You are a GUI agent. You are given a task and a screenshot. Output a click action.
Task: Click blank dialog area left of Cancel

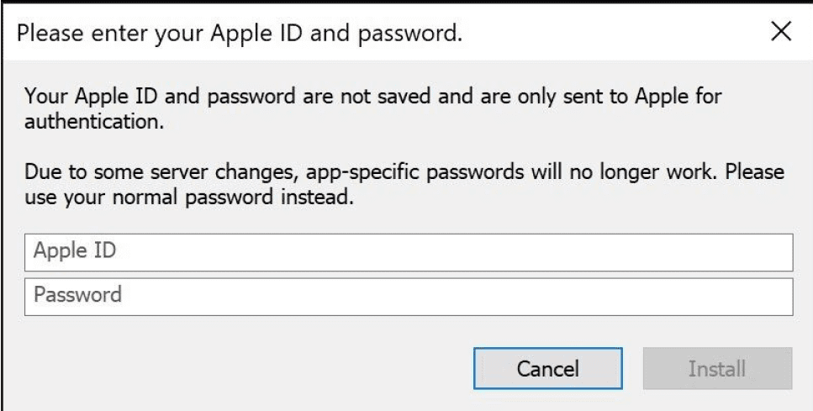pos(252,368)
